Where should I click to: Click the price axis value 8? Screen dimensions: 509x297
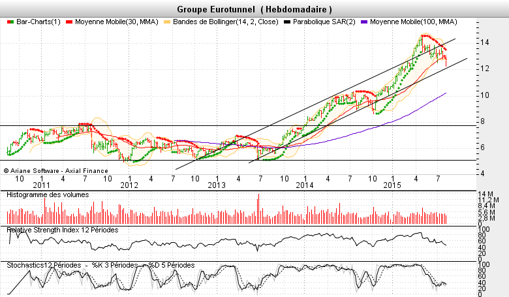point(483,121)
